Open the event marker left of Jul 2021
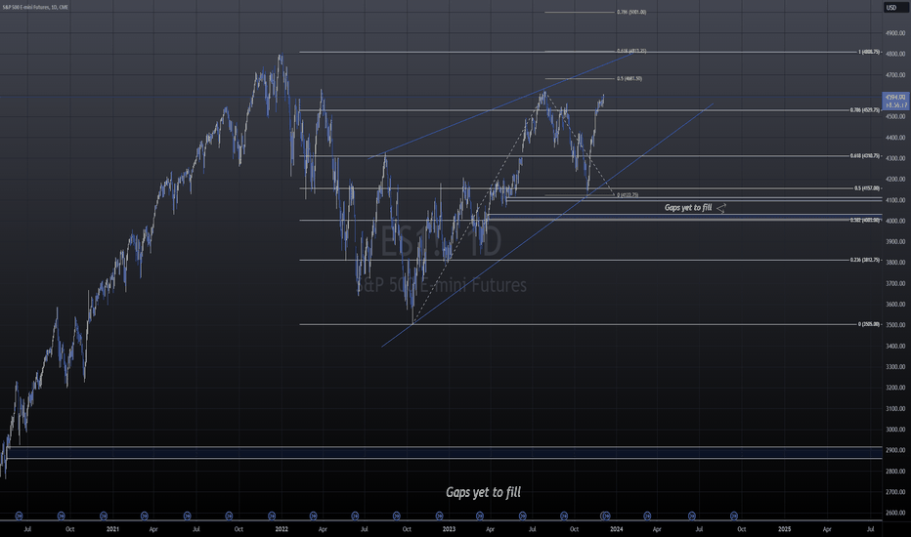The width and height of the screenshot is (911, 537). coord(187,516)
